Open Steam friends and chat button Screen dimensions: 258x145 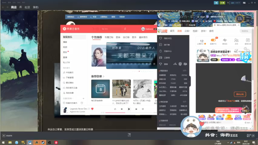pos(251,135)
